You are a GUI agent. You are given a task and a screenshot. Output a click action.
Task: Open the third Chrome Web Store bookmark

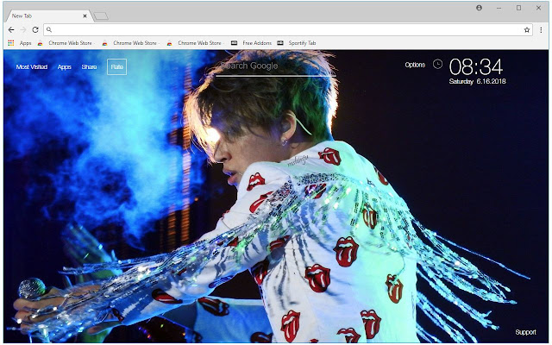[x=195, y=43]
